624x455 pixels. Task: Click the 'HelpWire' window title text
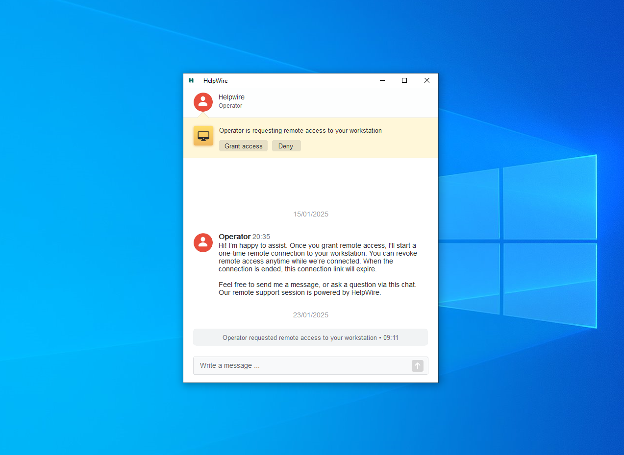coord(216,81)
